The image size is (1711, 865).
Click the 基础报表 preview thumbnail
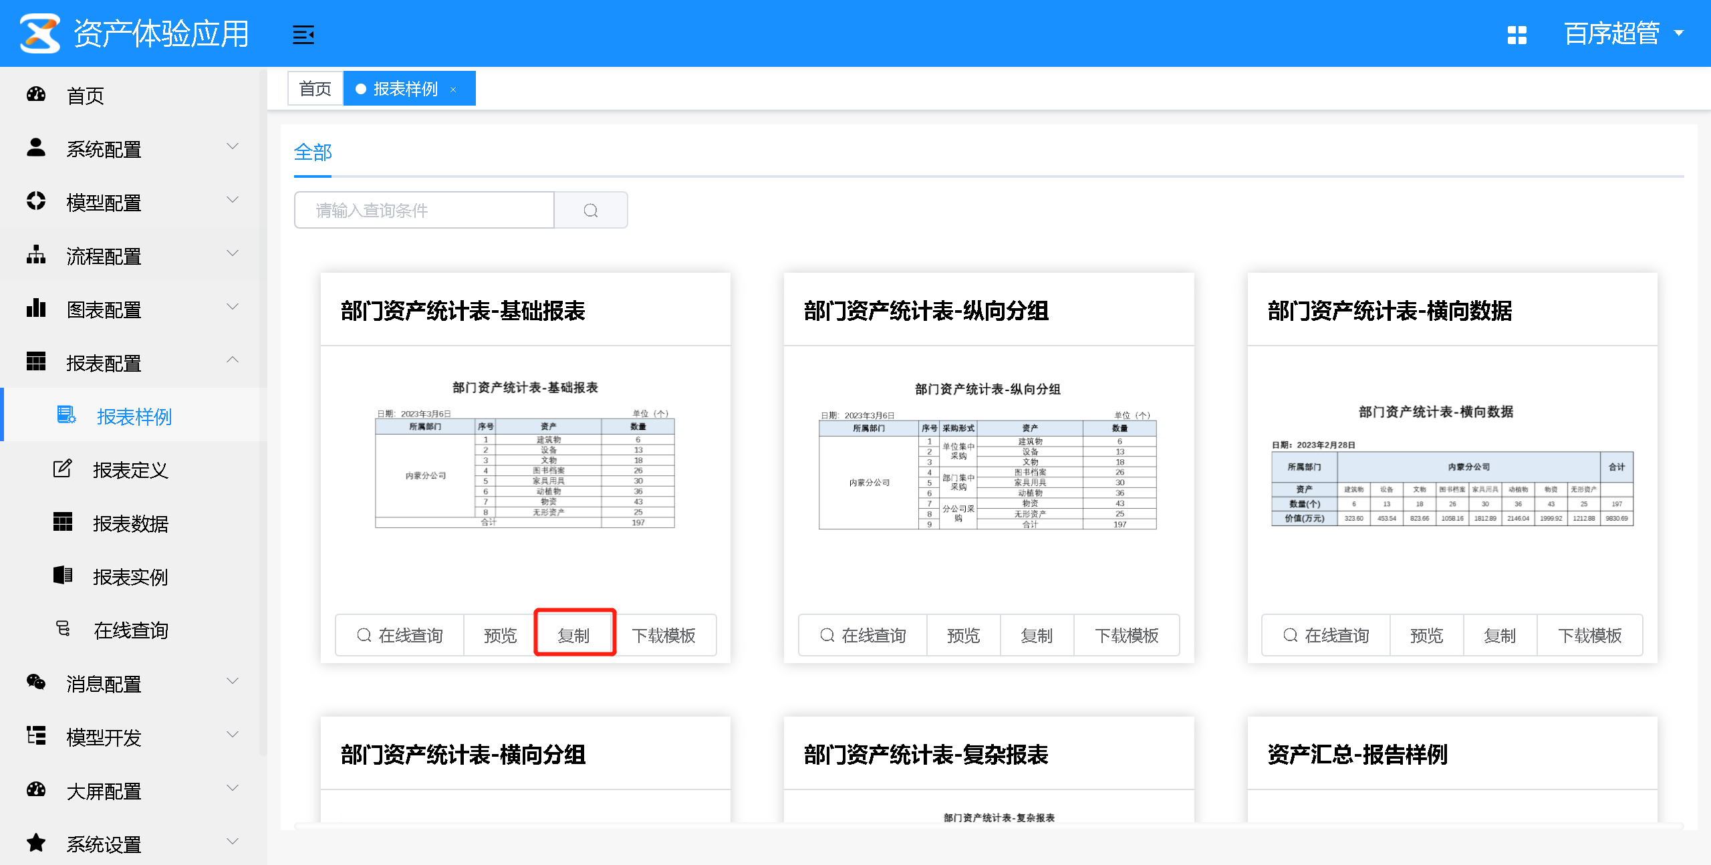point(525,455)
